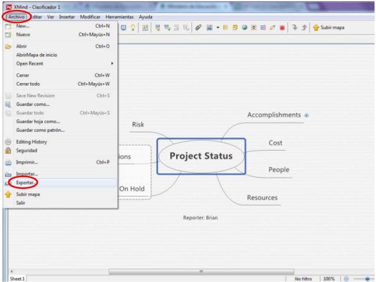Open the image icon dropdown arrow
This screenshot has width=376, height=282.
click(217, 28)
